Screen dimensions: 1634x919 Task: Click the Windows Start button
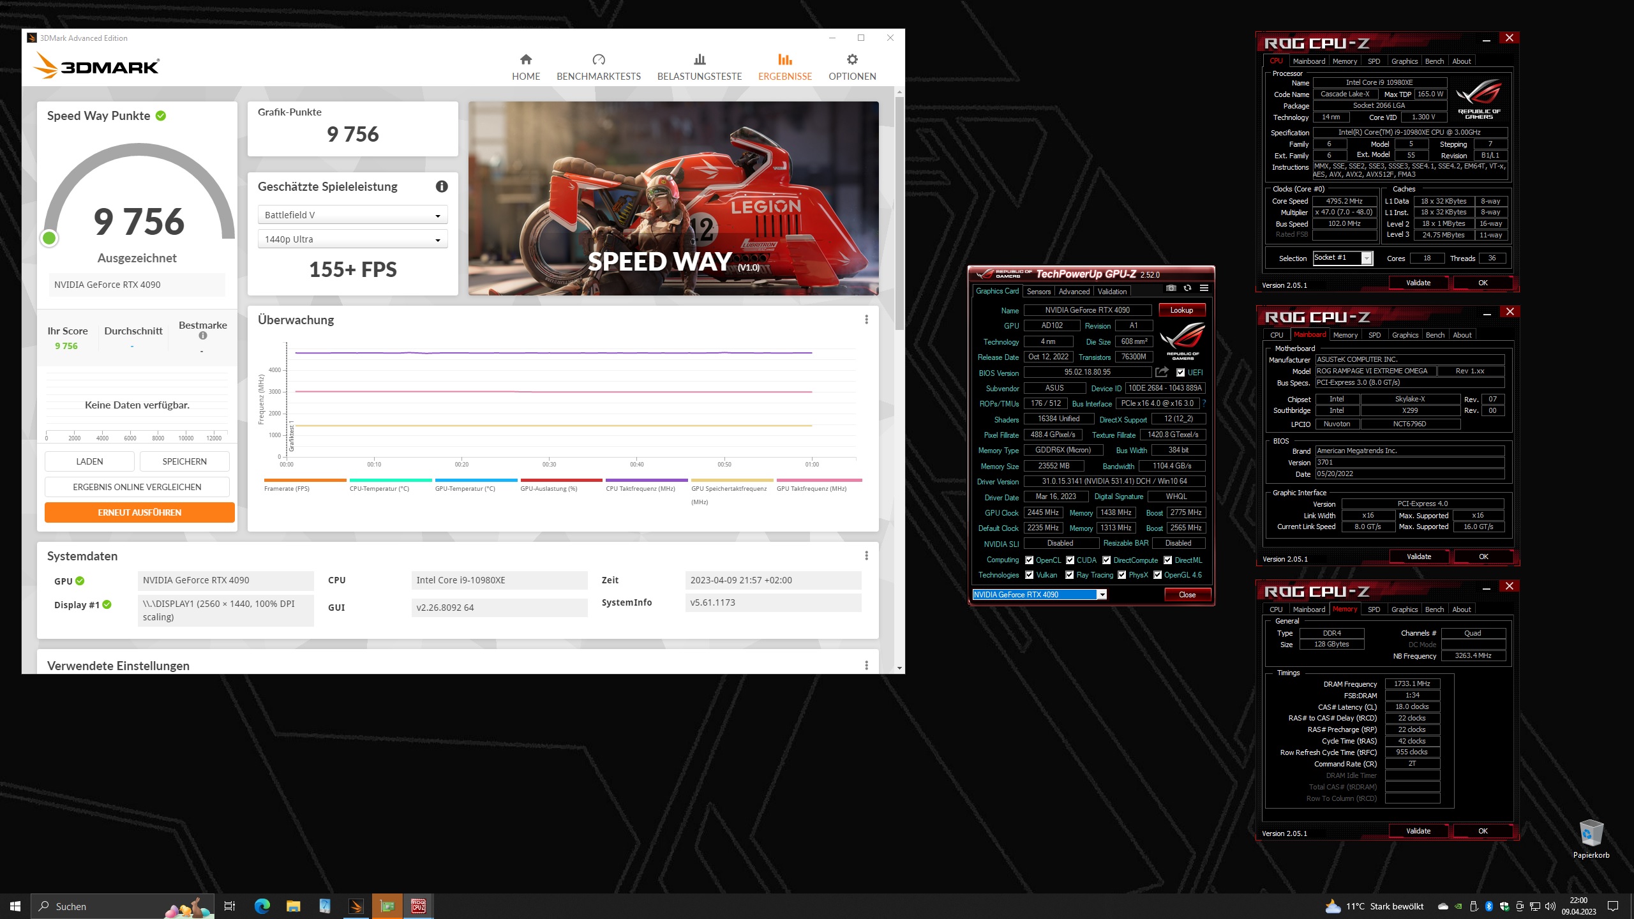point(15,906)
